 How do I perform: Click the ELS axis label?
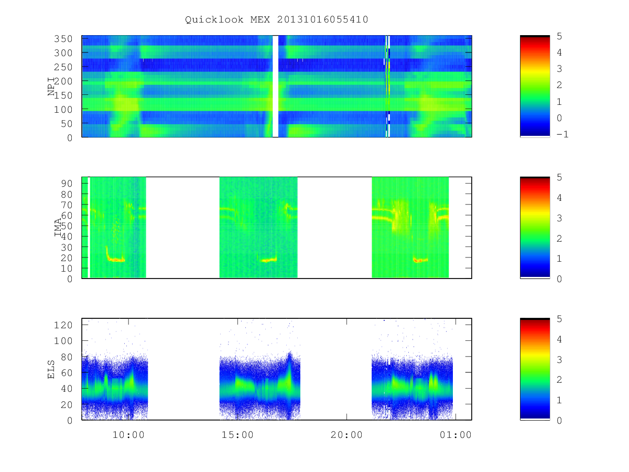click(51, 369)
